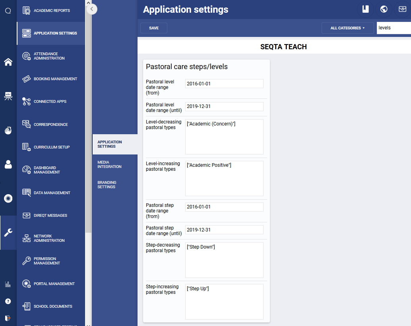Image resolution: width=411 pixels, height=326 pixels.
Task: Open the ALL CATEGORIES dropdown
Action: click(x=347, y=28)
